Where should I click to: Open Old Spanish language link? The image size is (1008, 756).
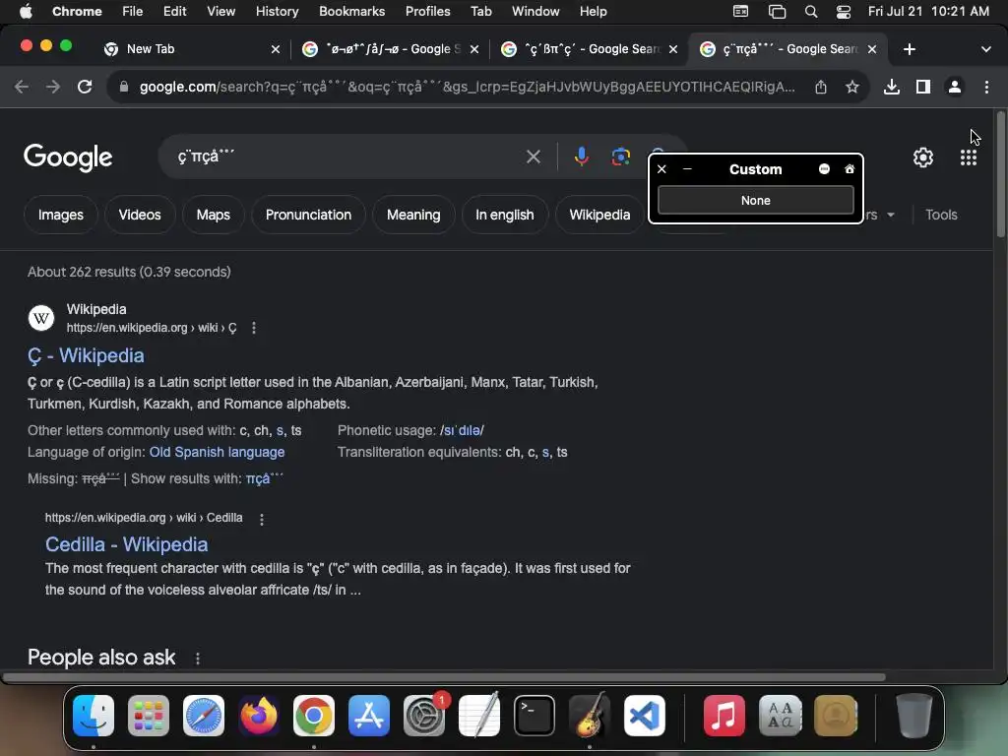coord(217,452)
